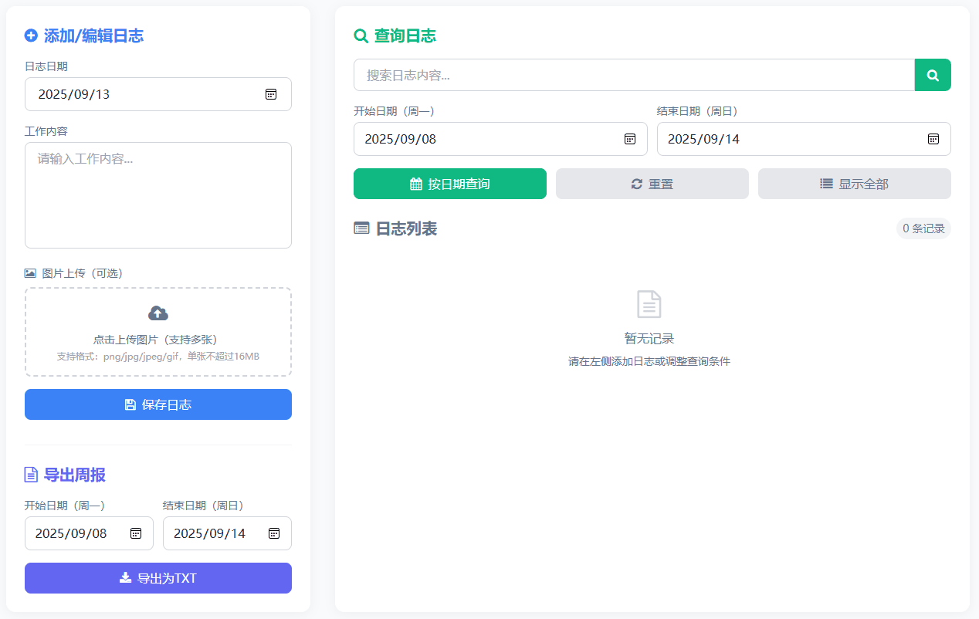Click the 重置 reset button
979x619 pixels.
(652, 184)
